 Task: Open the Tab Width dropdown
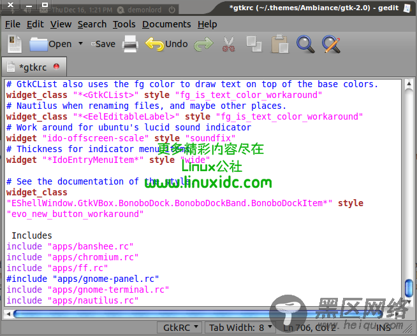(240, 328)
